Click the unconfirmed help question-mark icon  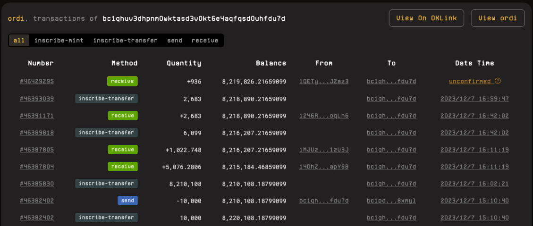point(498,81)
